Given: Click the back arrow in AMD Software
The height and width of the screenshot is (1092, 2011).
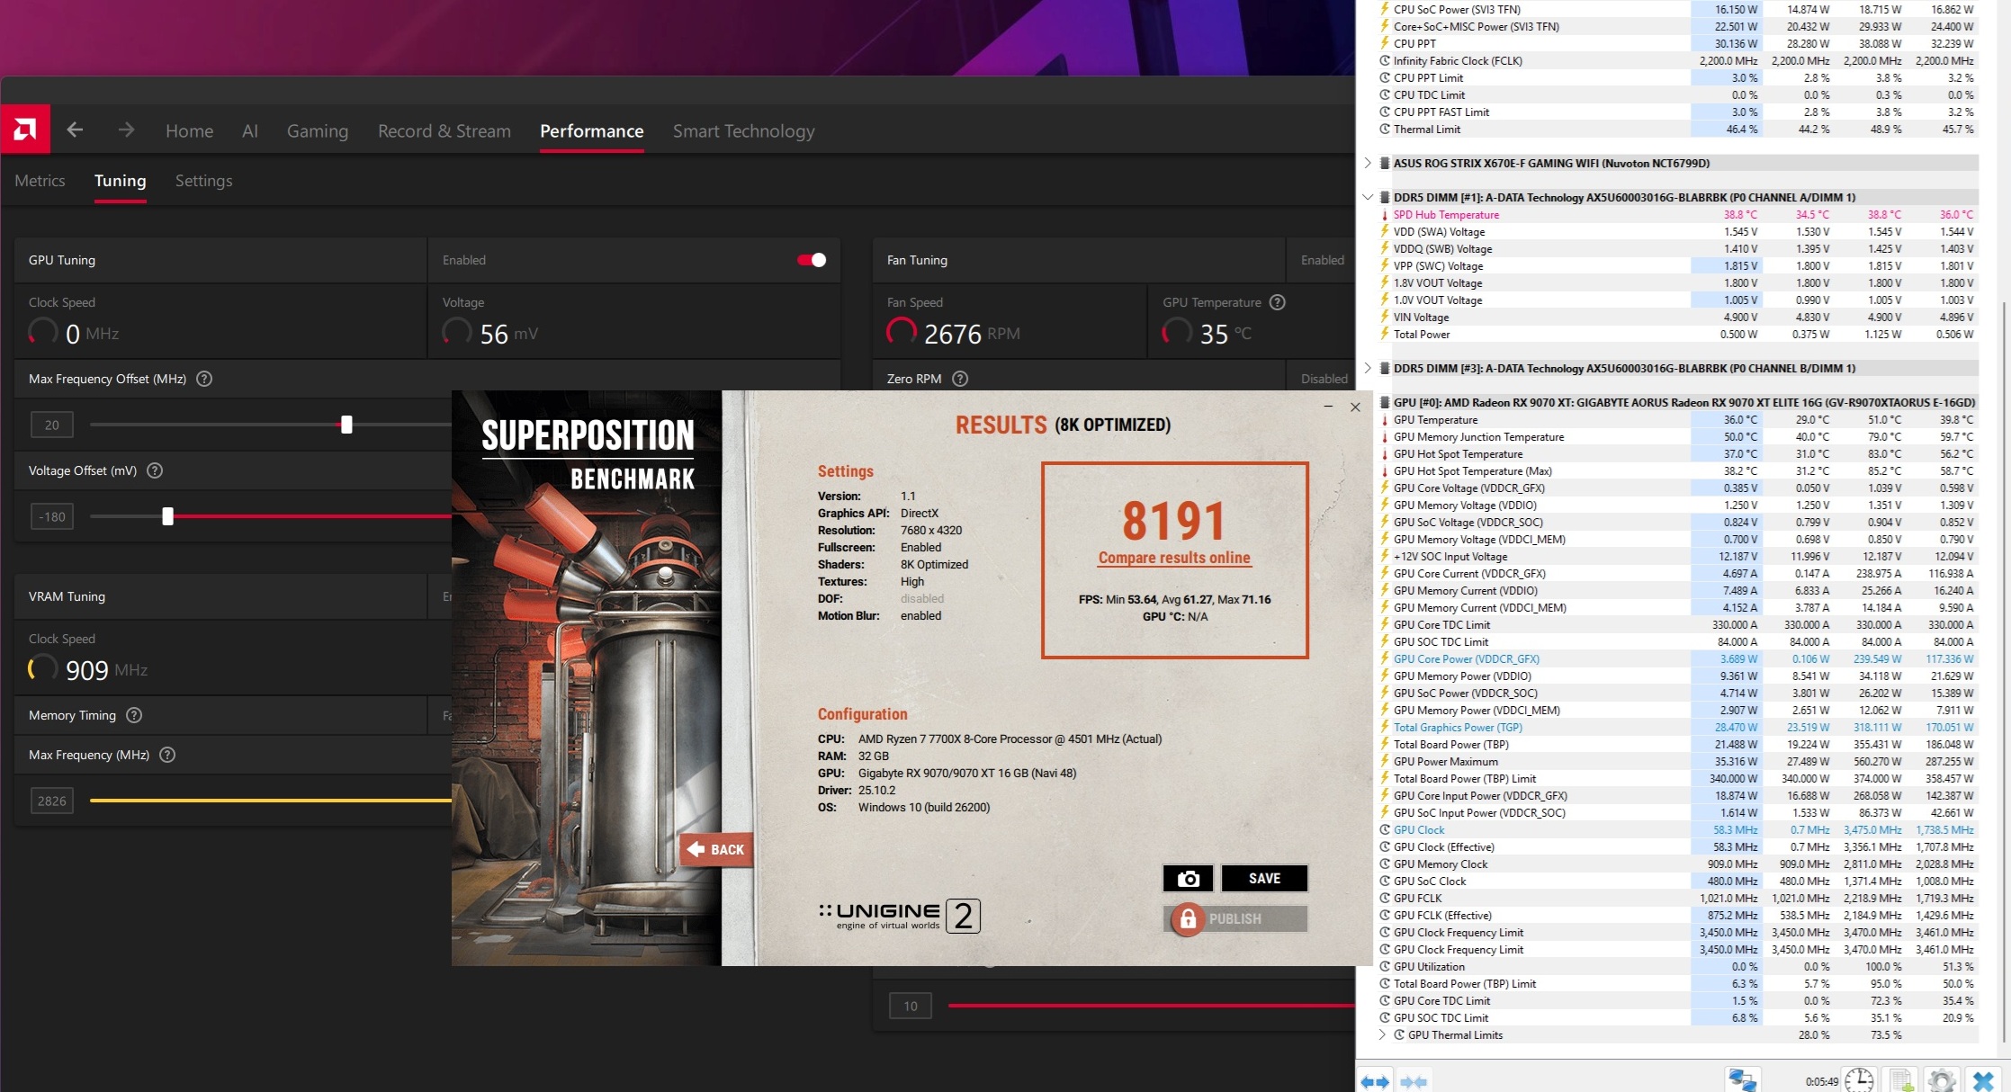Looking at the screenshot, I should click(x=76, y=130).
